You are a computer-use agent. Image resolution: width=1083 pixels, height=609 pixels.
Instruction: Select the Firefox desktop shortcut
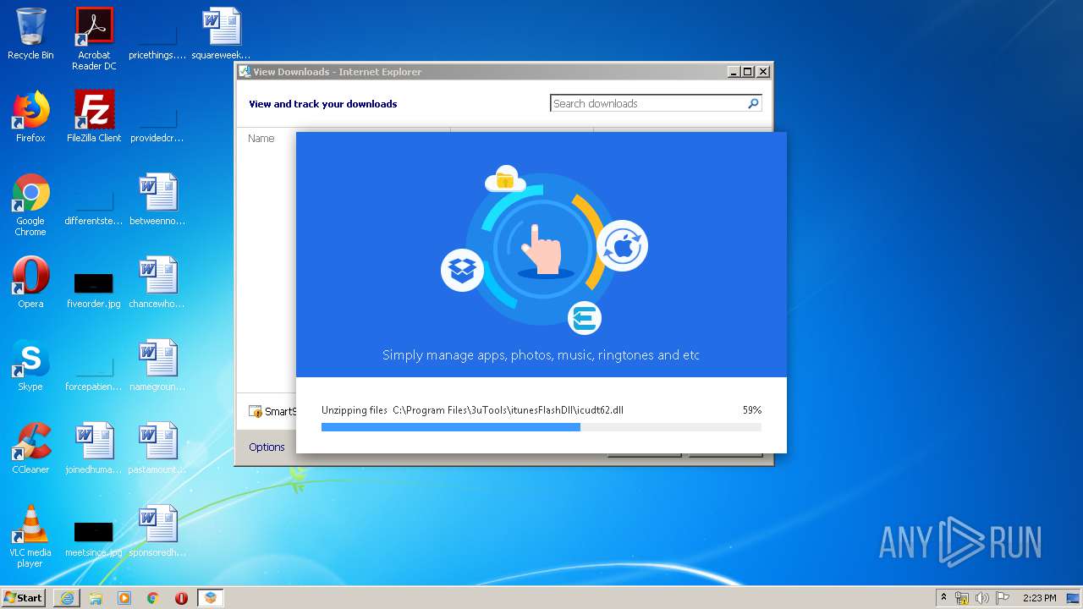pos(30,117)
